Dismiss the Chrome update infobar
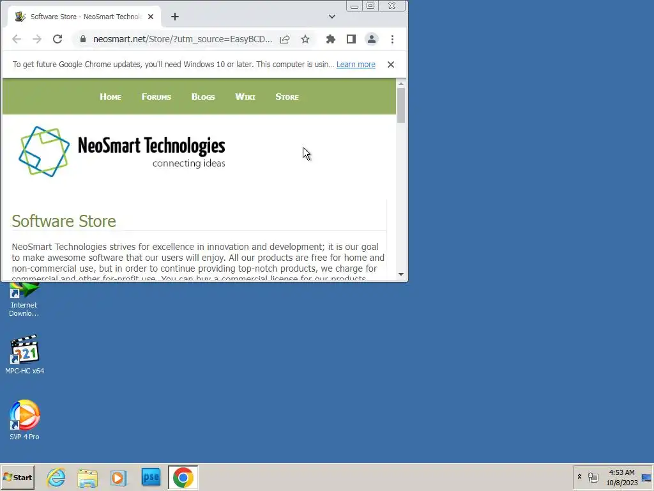The height and width of the screenshot is (491, 654). coord(391,65)
